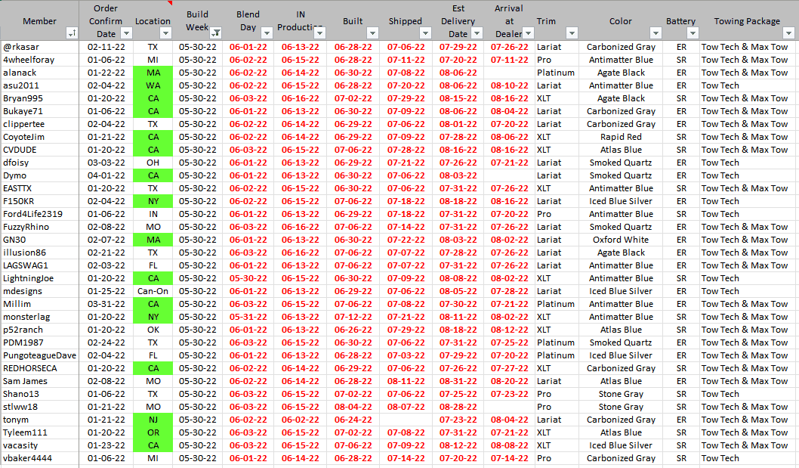Select the Oxford White color cell
This screenshot has height=468, width=799.
(621, 240)
